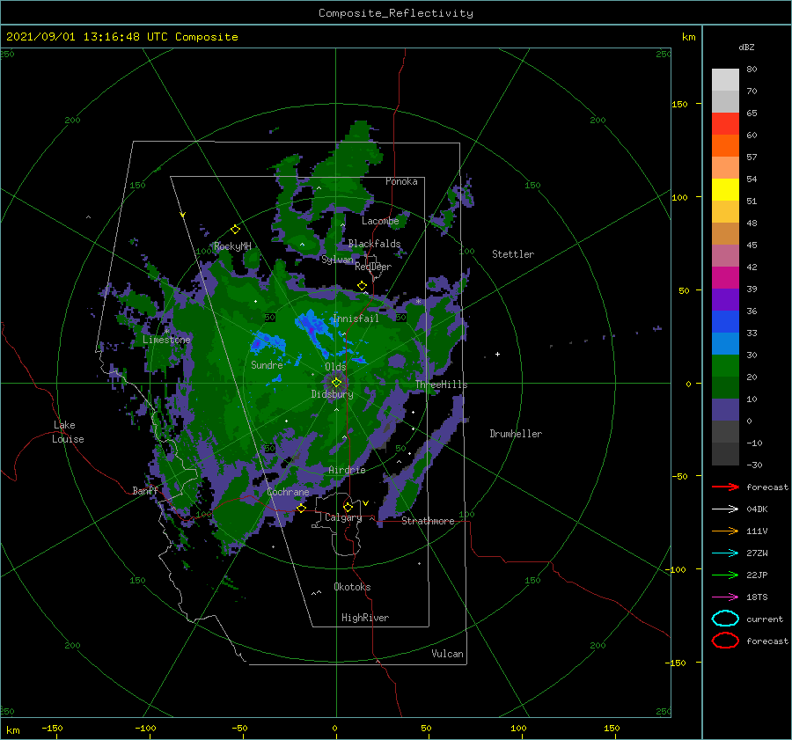Viewport: 792px width, 740px height.
Task: Click the blue high-reflectivity cell west of Innisfail
Action: [x=312, y=325]
